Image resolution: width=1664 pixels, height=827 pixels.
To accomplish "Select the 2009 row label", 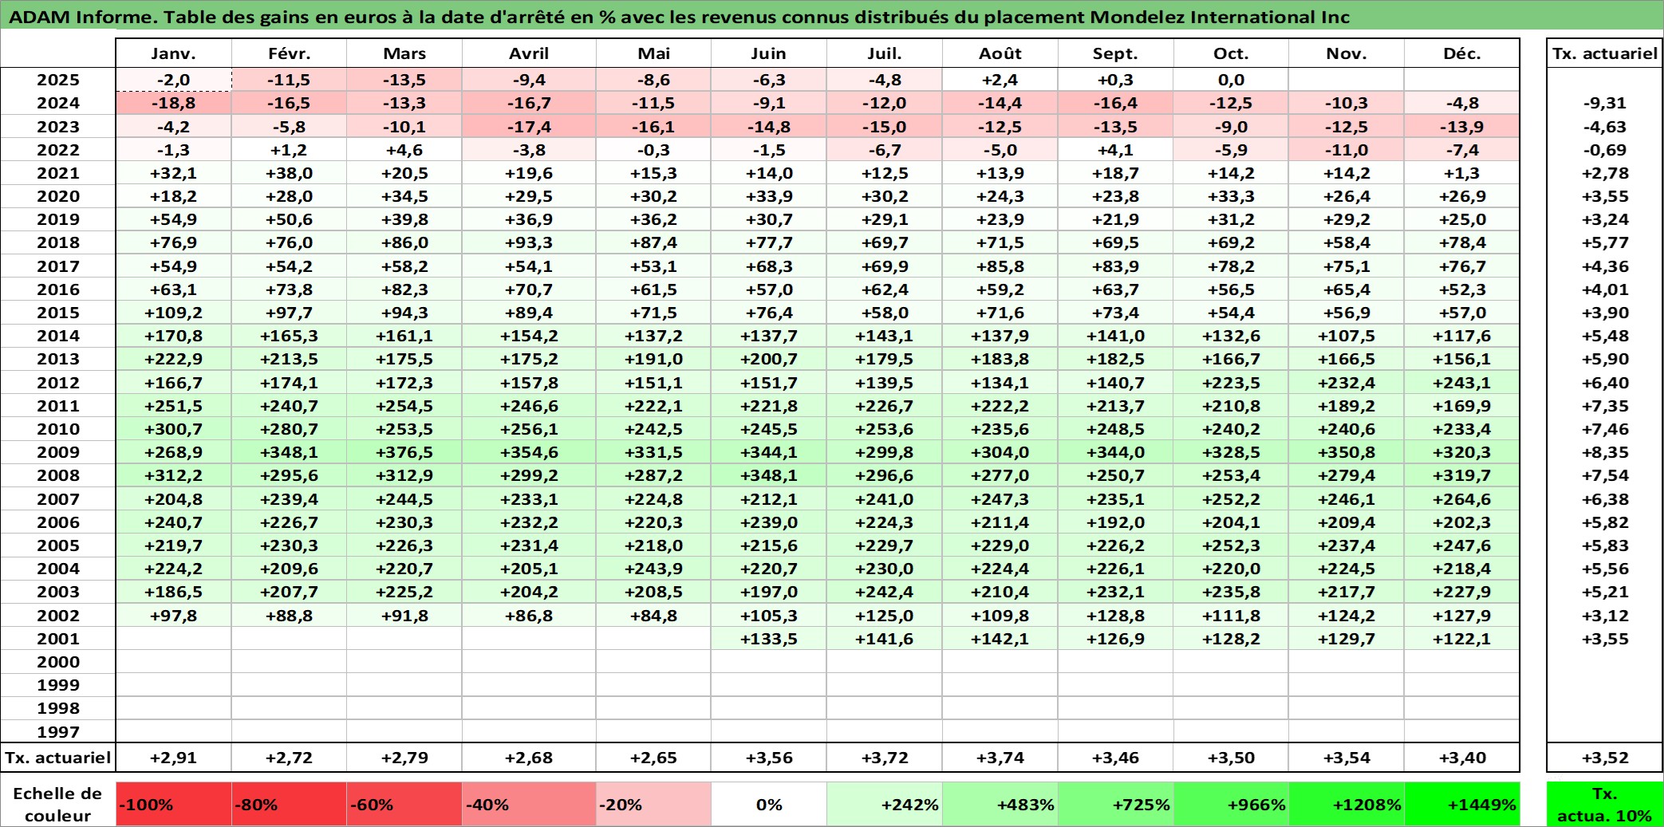I will (58, 452).
